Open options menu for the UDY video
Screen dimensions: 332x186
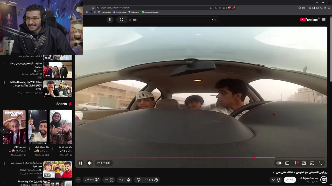coord(4,83)
